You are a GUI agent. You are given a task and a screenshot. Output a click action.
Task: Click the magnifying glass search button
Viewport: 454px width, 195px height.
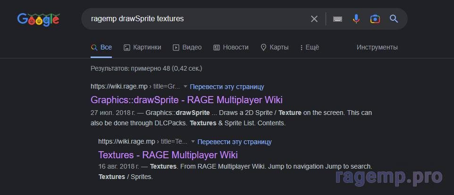coord(394,19)
